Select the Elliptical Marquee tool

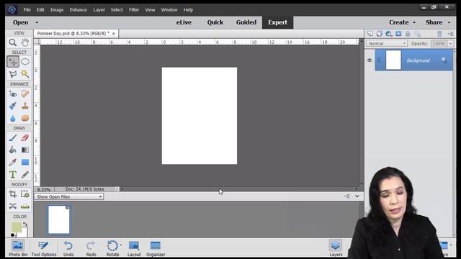[25, 62]
